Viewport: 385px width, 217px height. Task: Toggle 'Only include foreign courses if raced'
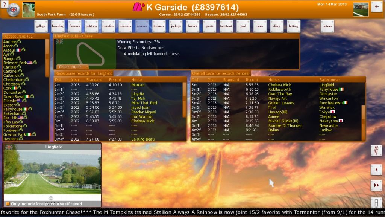[8, 204]
